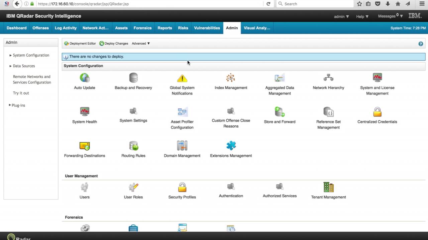
Task: Open the Help dropdown
Action: click(362, 16)
